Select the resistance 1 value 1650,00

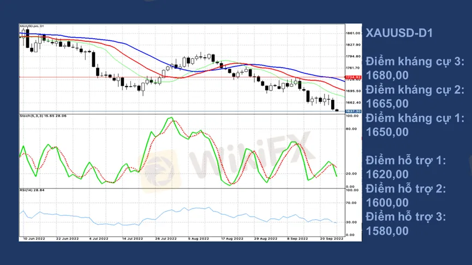pos(386,131)
